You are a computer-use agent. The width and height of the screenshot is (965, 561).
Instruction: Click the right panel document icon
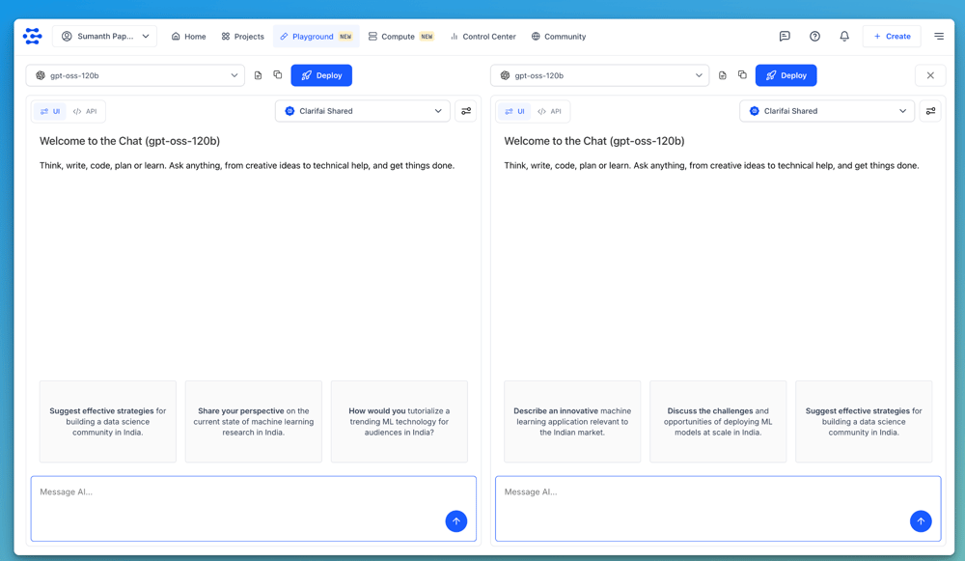723,75
